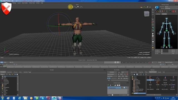Click the Key button in Key Controls
178x100 pixels.
pos(122,74)
